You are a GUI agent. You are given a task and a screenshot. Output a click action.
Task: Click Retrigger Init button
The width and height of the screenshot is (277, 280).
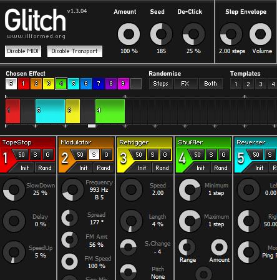click(x=142, y=168)
